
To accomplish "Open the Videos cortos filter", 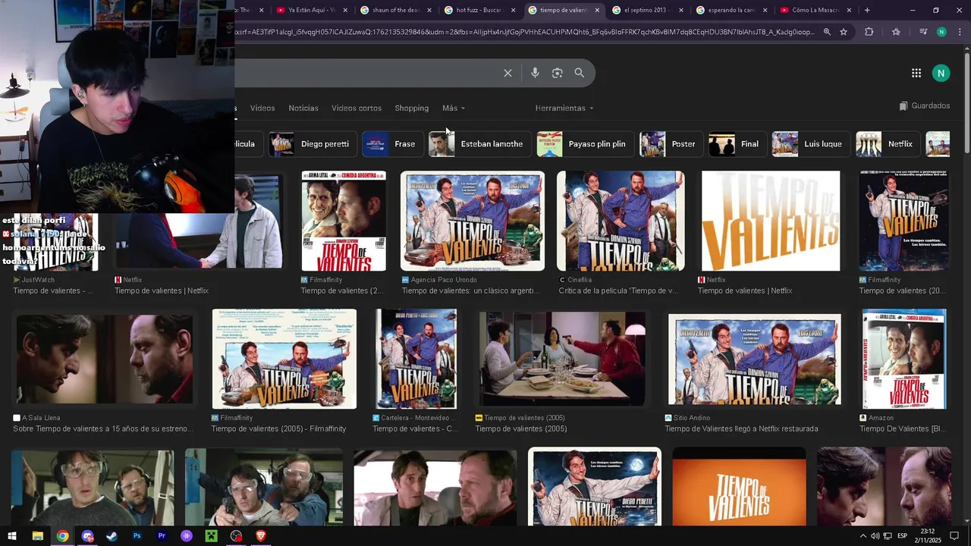I will tap(357, 108).
